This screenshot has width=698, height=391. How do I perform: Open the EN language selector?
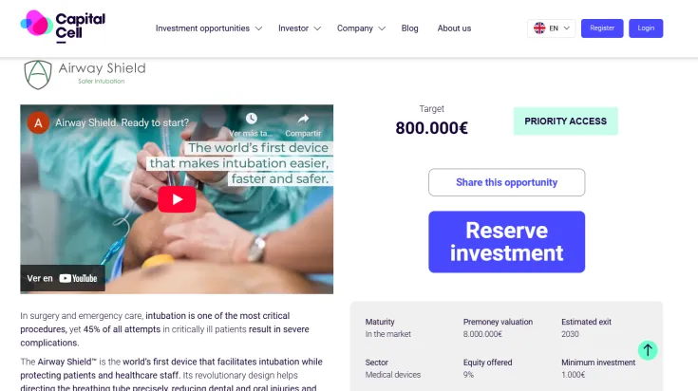coord(552,28)
